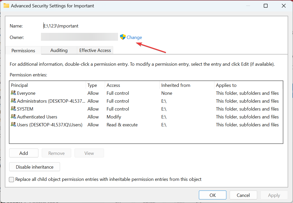Click the Everyone group icon
The image size is (293, 203).
pyautogui.click(x=13, y=93)
